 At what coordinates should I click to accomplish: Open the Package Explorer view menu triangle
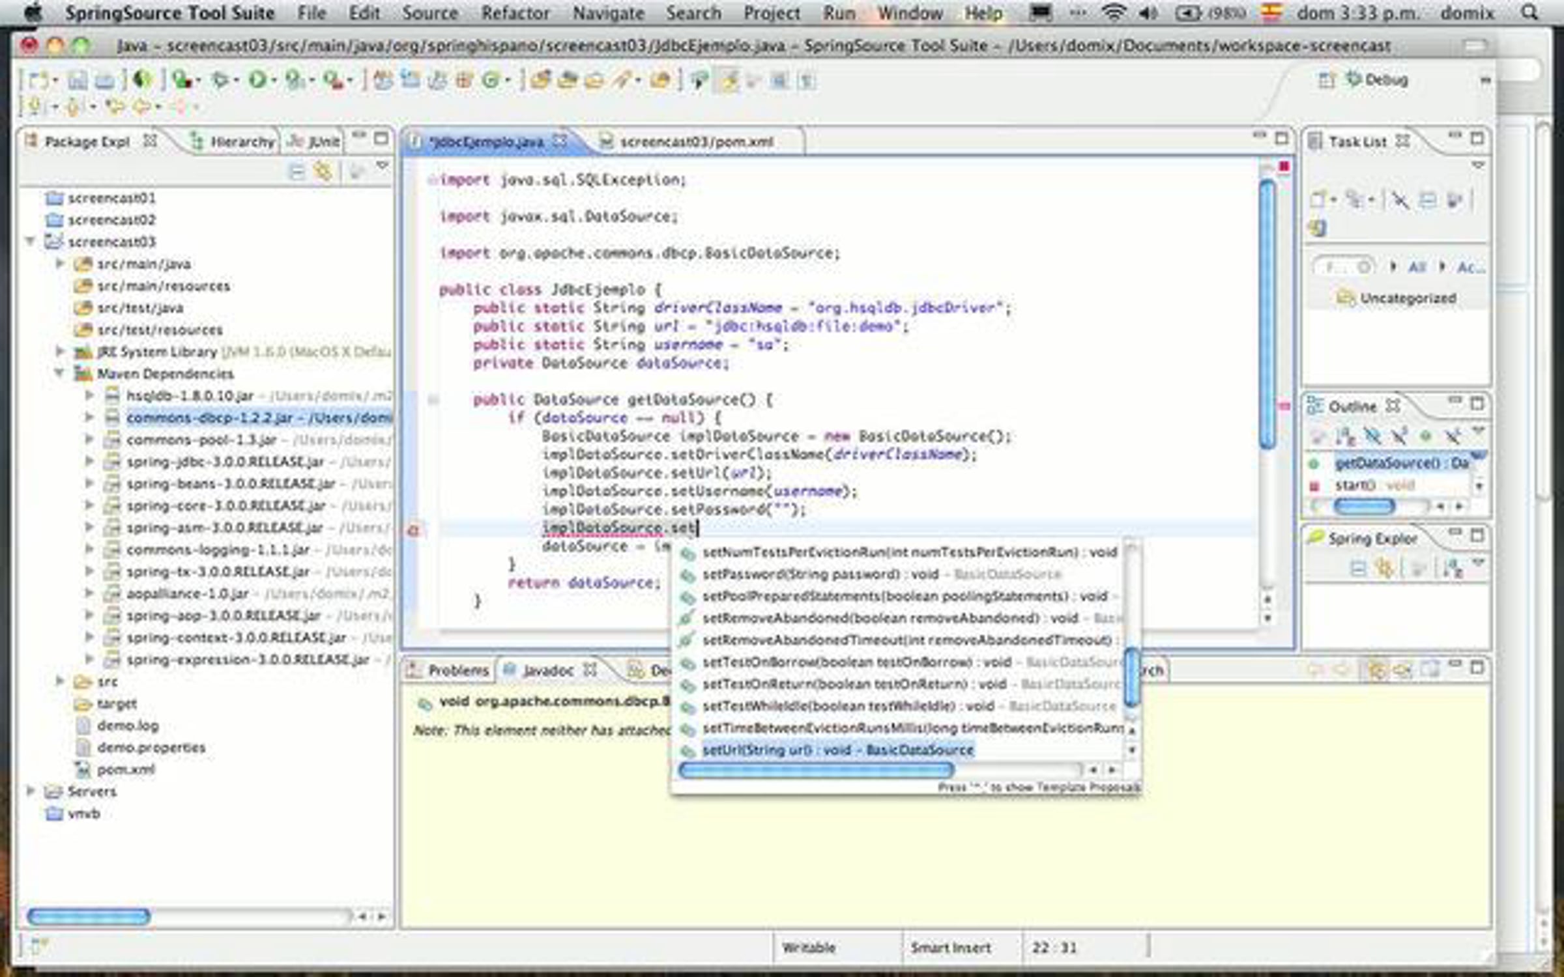383,166
